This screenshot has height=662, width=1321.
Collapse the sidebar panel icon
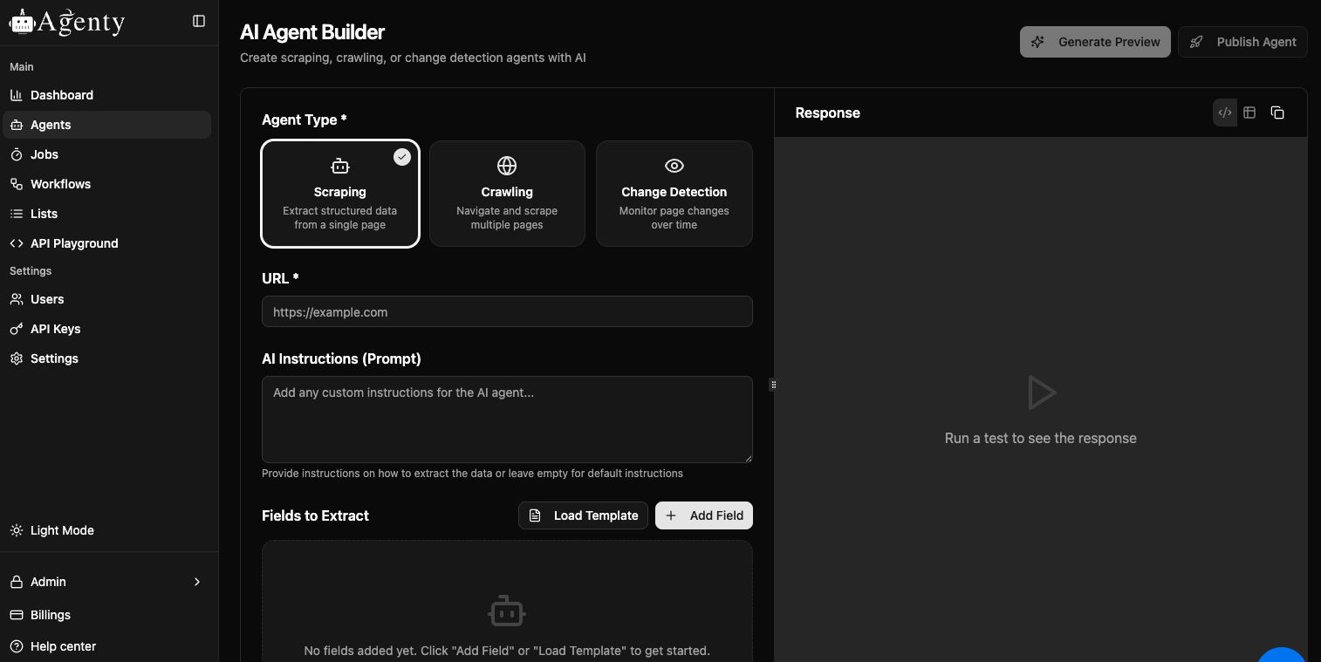pos(199,21)
